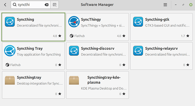195x106 pixels.
Task: Open the Syncthing Tray title
Action: point(30,48)
